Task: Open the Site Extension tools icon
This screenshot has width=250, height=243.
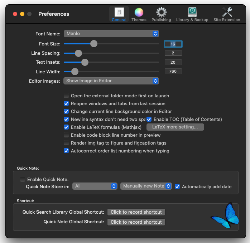Action: [x=227, y=12]
